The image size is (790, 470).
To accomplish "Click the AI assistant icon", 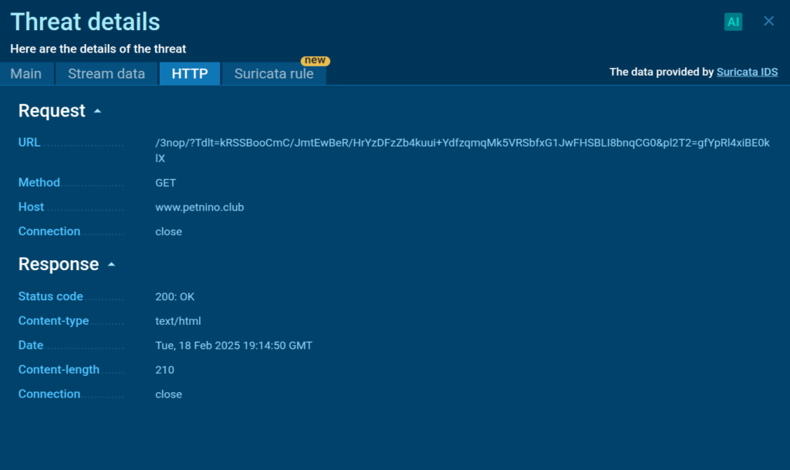I will point(733,22).
